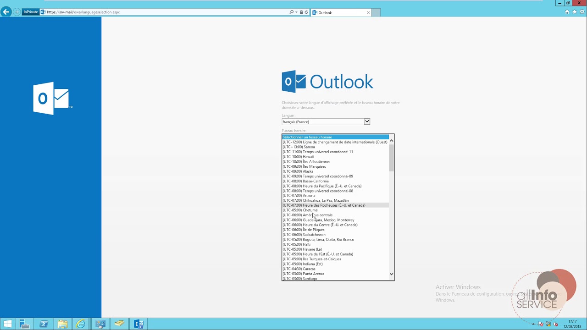Select (UTC-06:00) Amérique centrale

[x=335, y=215]
